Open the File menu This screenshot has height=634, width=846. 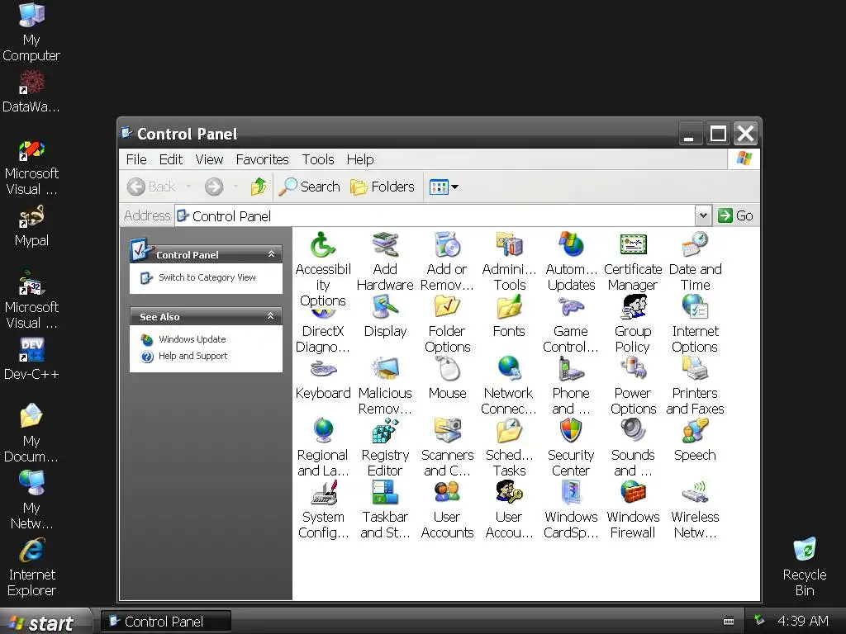click(136, 159)
